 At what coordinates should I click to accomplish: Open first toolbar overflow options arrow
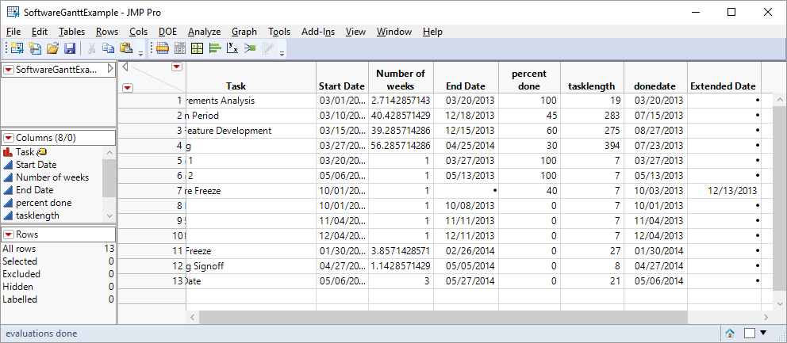point(141,52)
